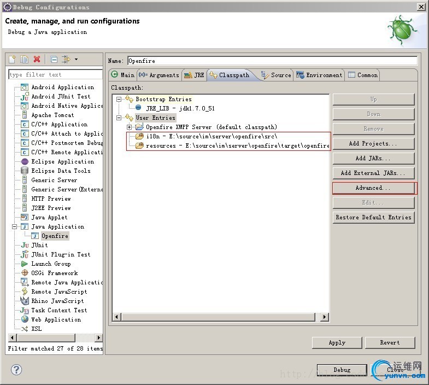This screenshot has width=429, height=385.
Task: Switch to the JRE tab
Action: coord(194,75)
